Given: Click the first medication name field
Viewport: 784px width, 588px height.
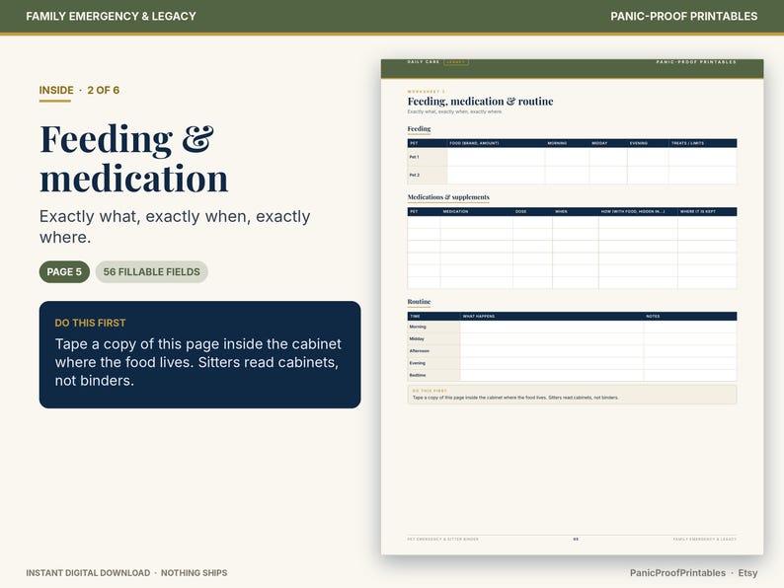Looking at the screenshot, I should click(477, 222).
